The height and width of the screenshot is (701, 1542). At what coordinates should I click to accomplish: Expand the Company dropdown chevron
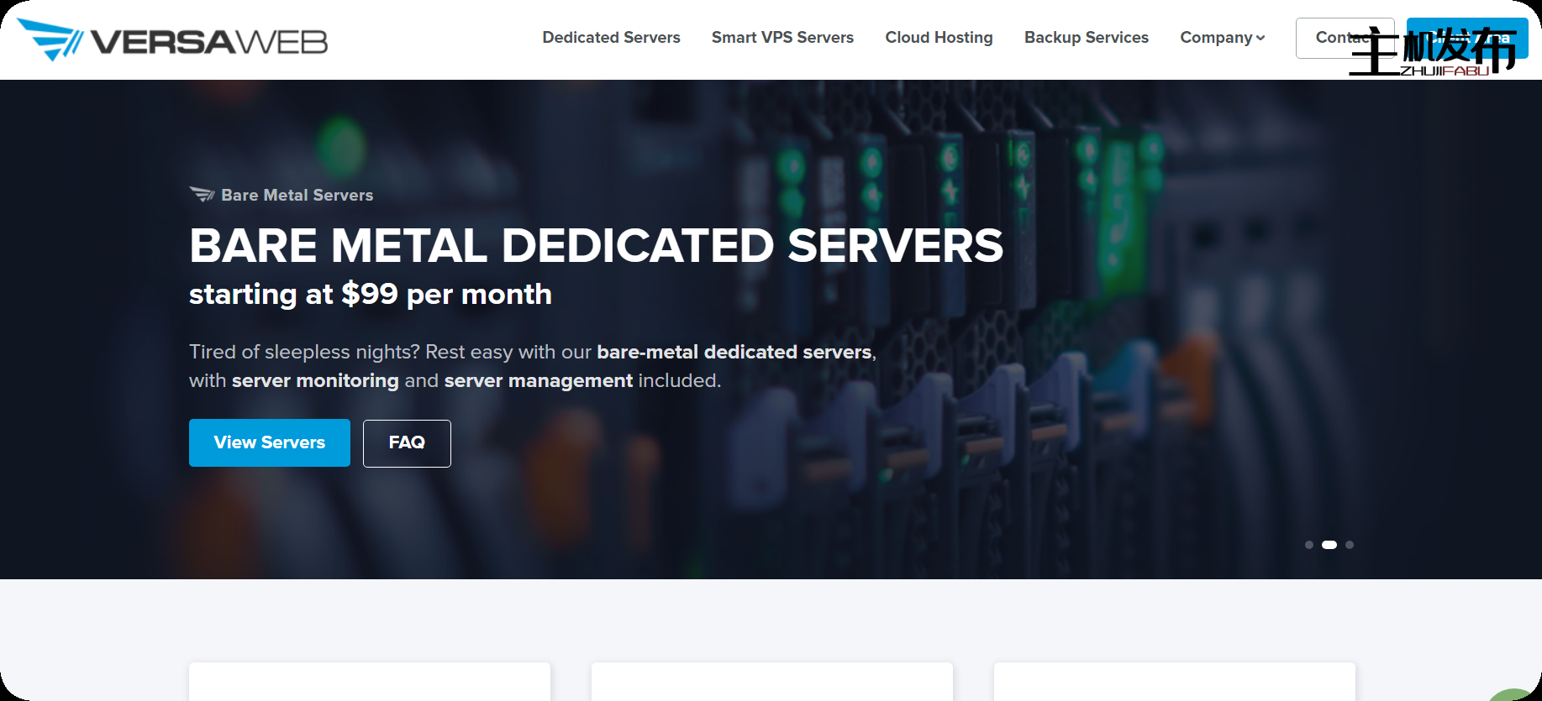[1260, 38]
